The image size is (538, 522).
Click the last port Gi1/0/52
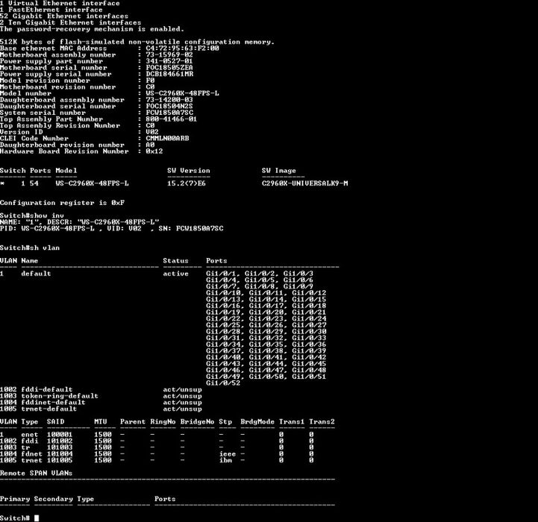pyautogui.click(x=223, y=383)
